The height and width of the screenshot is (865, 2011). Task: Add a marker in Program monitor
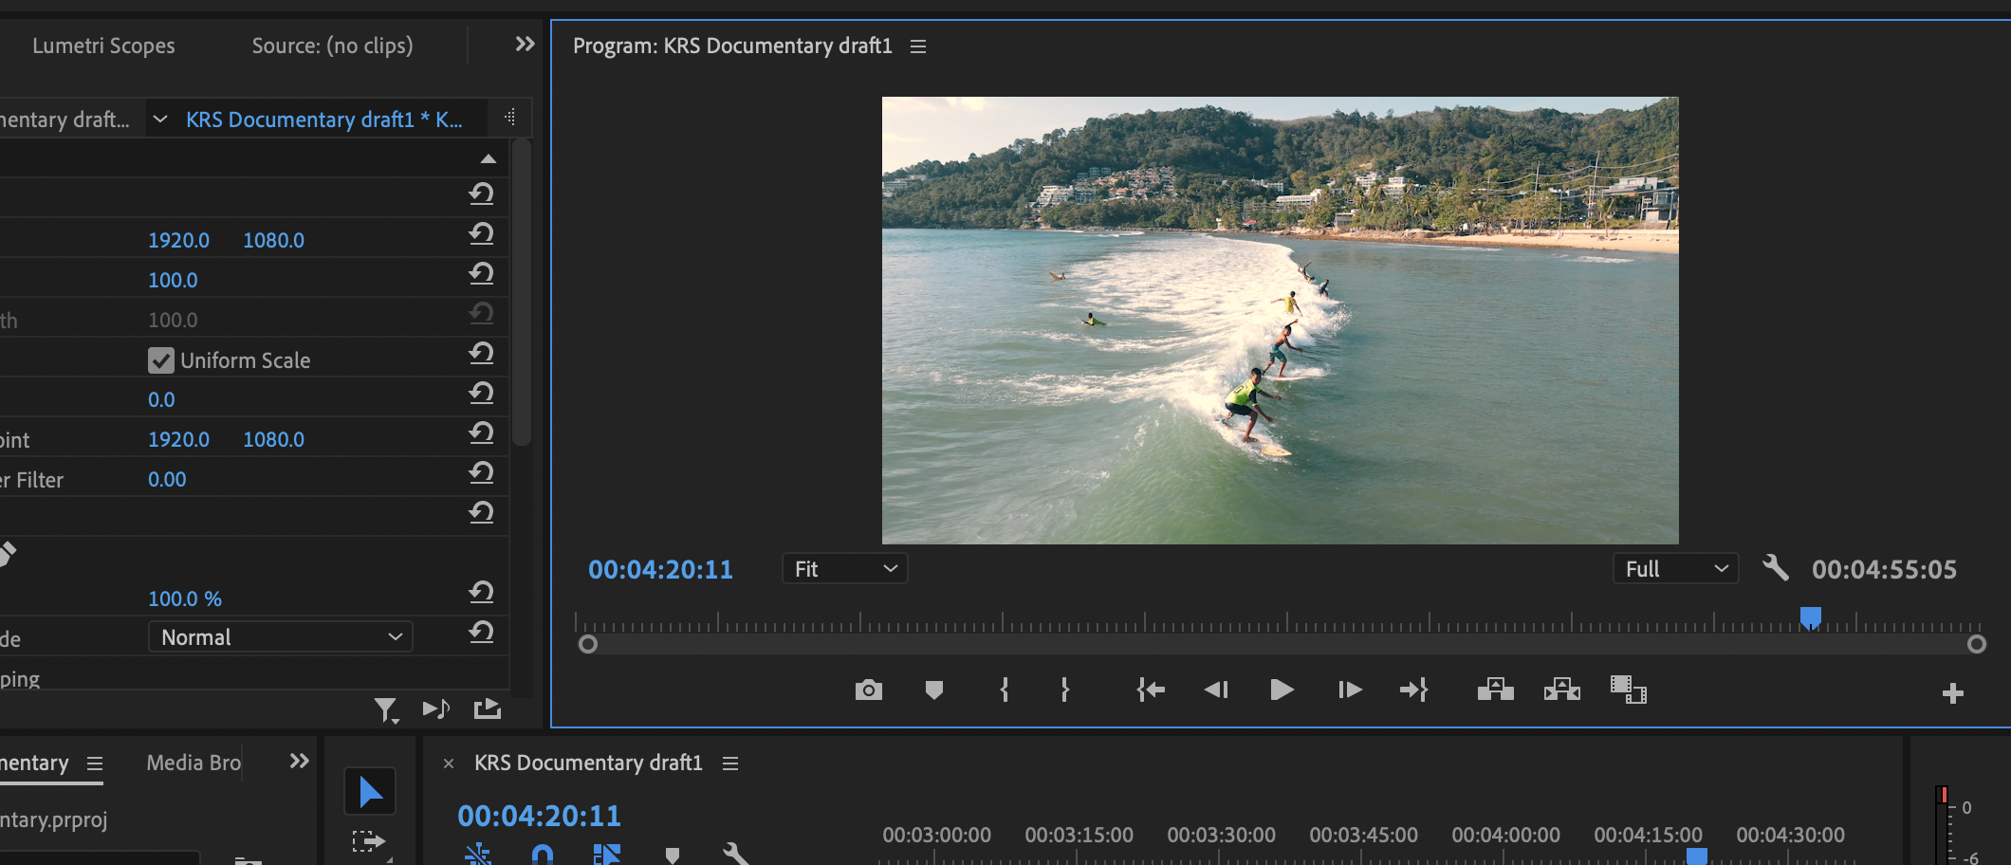tap(933, 690)
